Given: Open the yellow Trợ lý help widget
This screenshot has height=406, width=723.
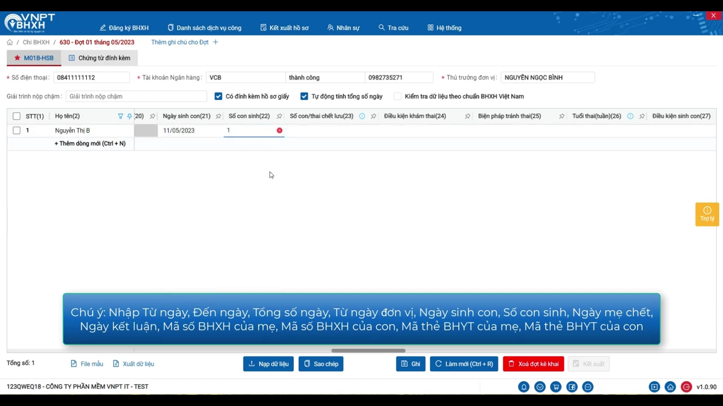Looking at the screenshot, I should pyautogui.click(x=707, y=214).
